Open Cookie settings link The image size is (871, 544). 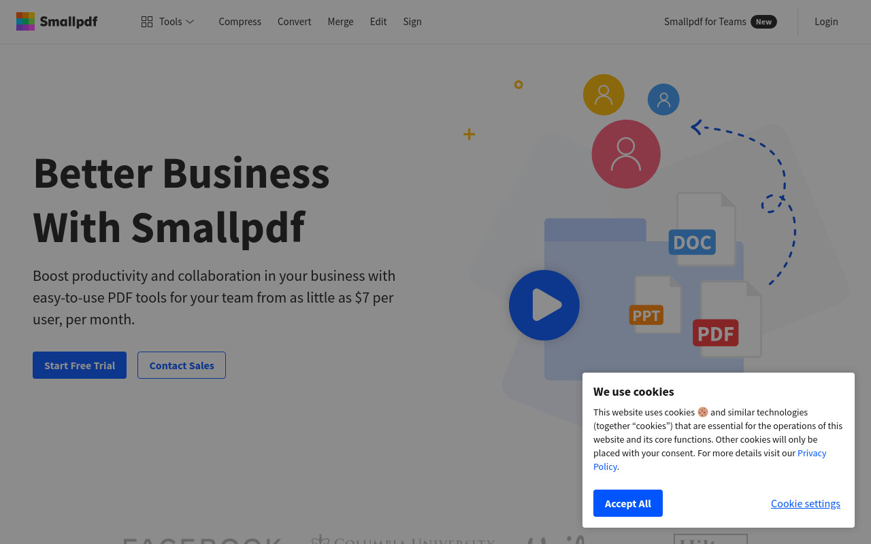806,503
